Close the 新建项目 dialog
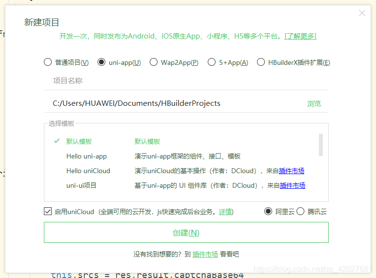376x278 pixels. click(x=362, y=13)
